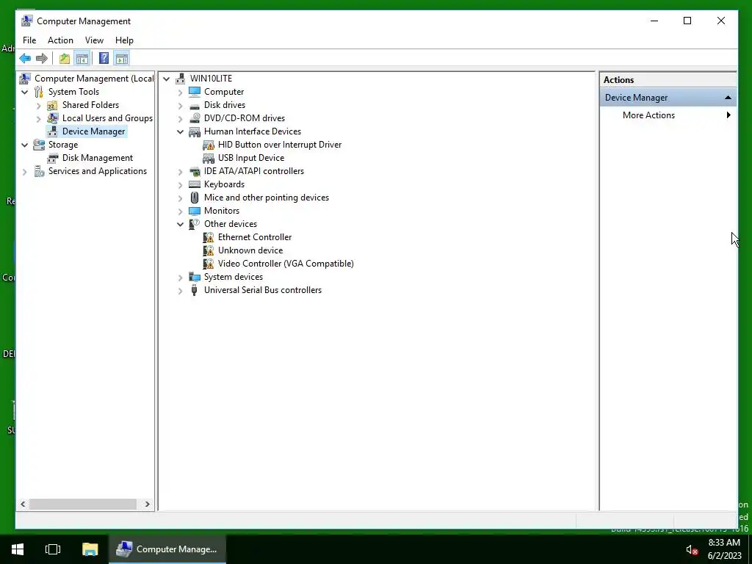Select HID Button over Interrupt Driver text
The height and width of the screenshot is (564, 752).
pos(280,145)
